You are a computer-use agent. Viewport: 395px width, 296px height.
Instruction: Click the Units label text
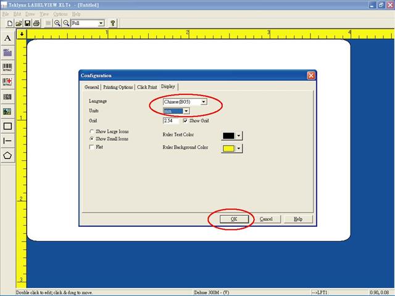pyautogui.click(x=93, y=110)
